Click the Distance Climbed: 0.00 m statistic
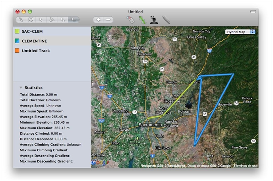Viewport: 273px width, 181px height. tap(41, 134)
